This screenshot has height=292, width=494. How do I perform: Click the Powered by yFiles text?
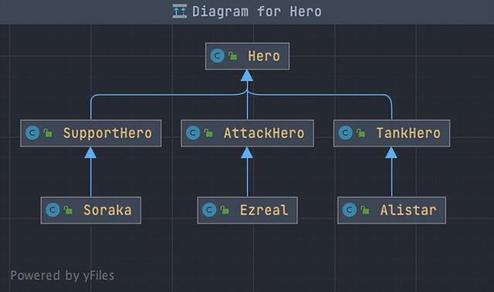63,276
